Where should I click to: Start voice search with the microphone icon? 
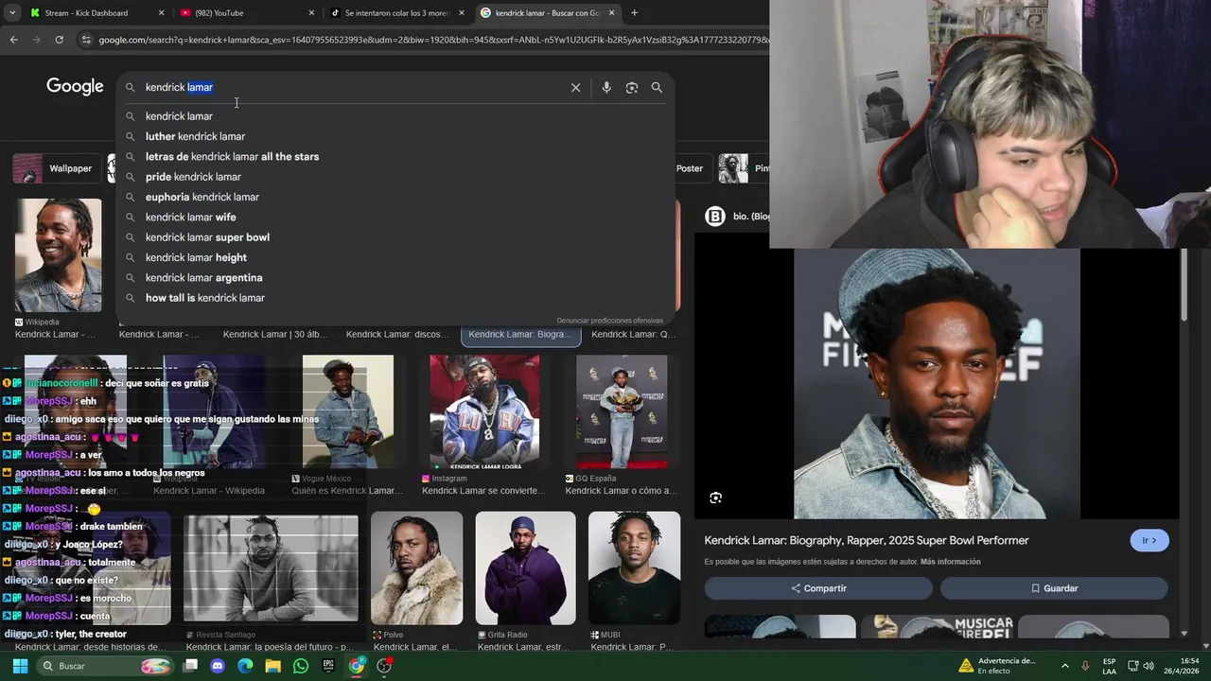[x=606, y=87]
